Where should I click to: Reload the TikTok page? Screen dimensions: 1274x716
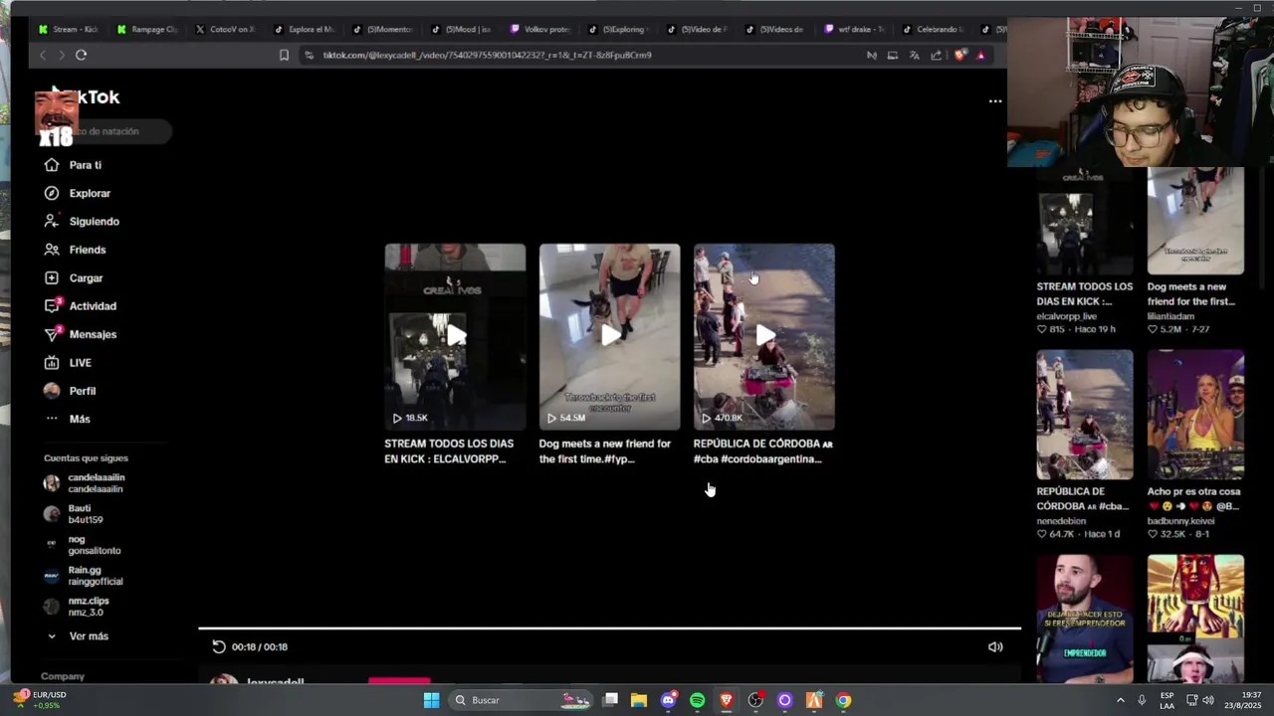[x=82, y=56]
